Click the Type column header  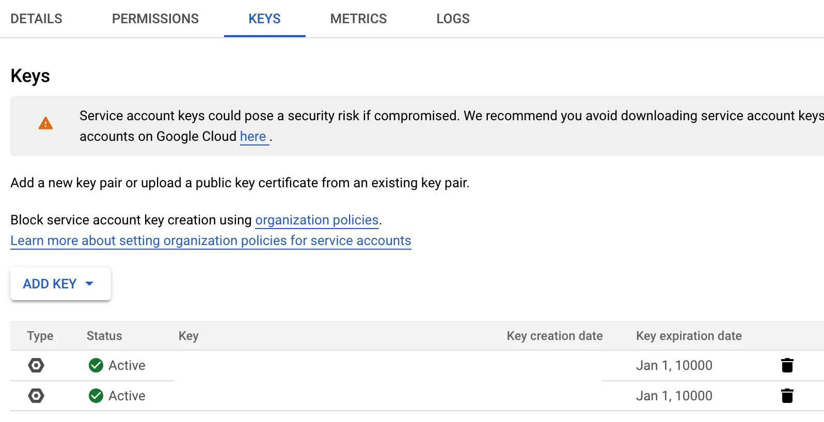40,336
